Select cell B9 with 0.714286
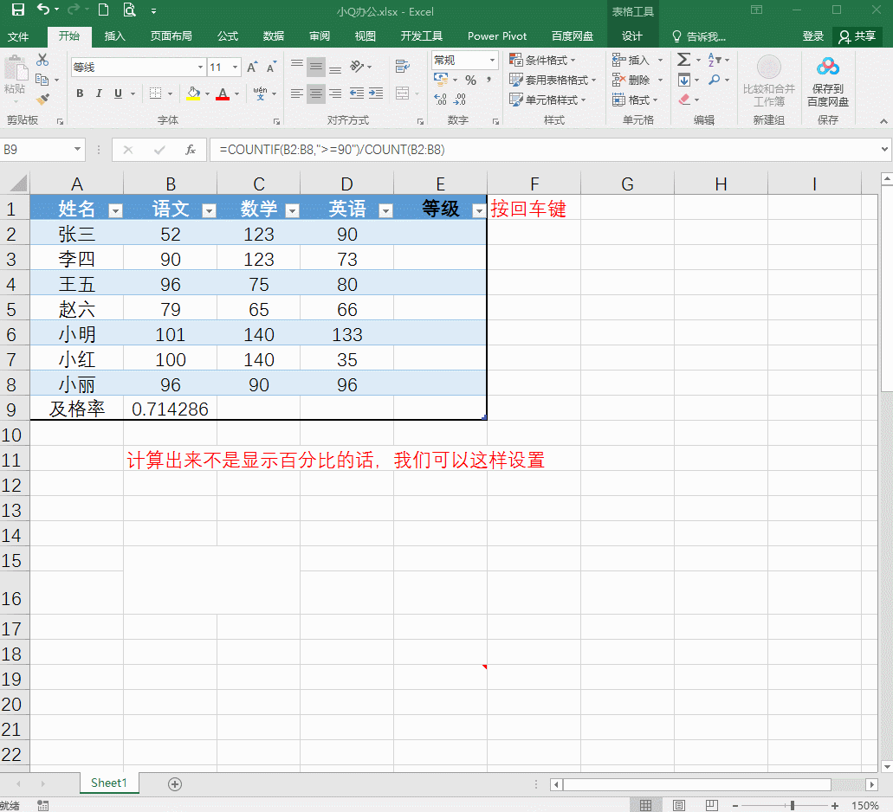Image resolution: width=893 pixels, height=812 pixels. tap(170, 409)
